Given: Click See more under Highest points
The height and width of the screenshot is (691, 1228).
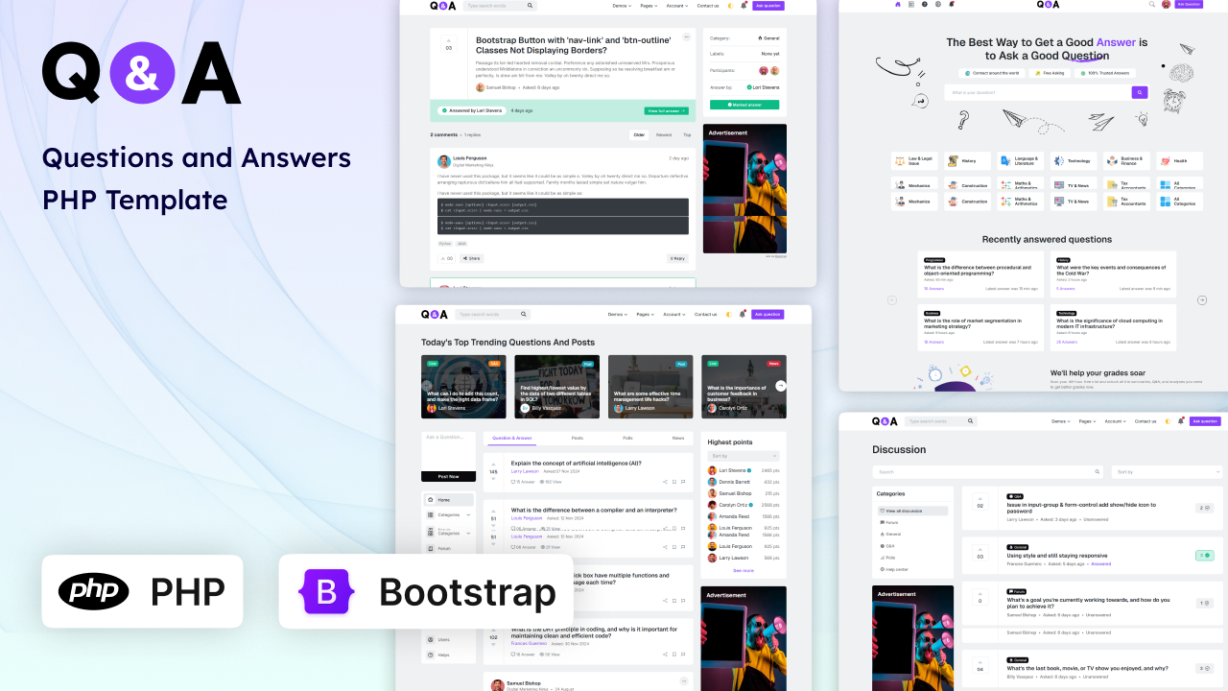Looking at the screenshot, I should (744, 570).
